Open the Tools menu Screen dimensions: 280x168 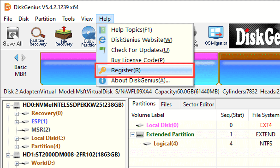pos(68,19)
